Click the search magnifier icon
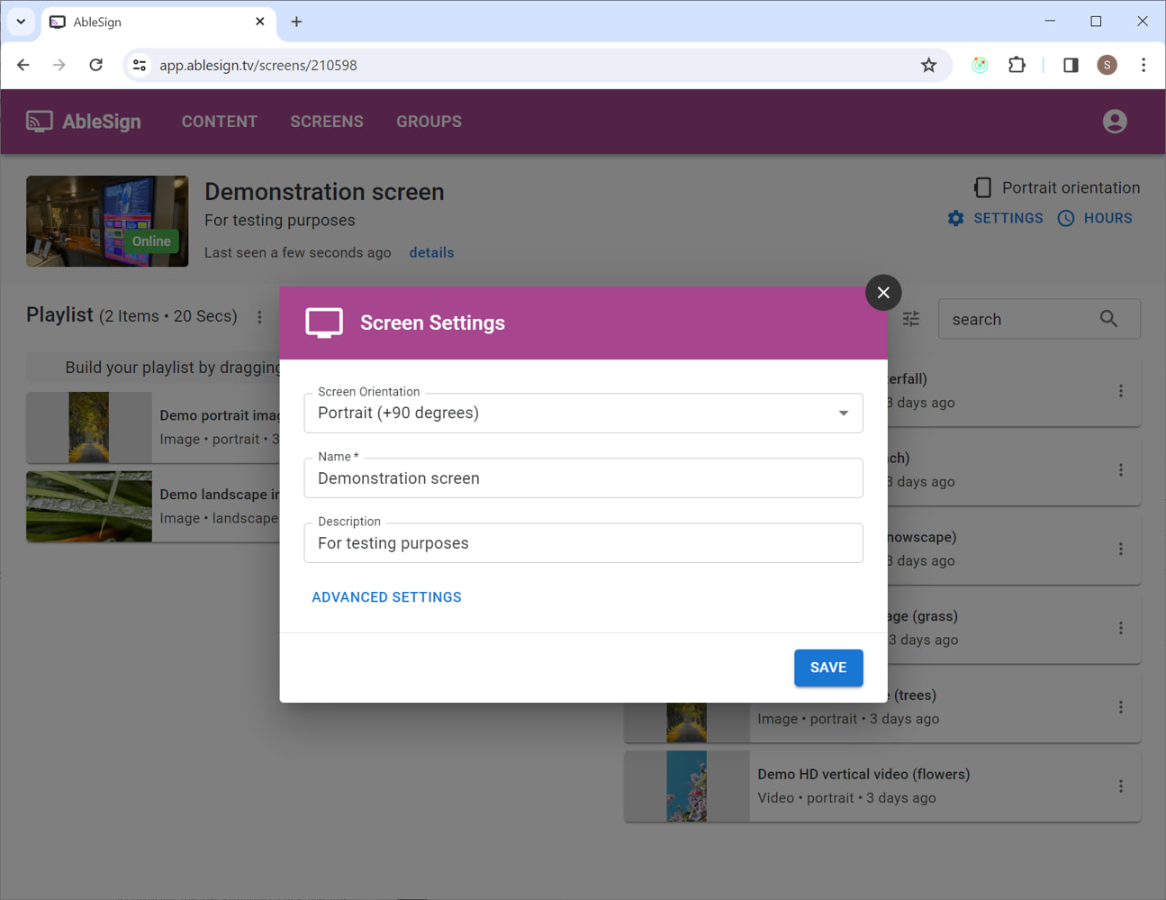 [1108, 319]
